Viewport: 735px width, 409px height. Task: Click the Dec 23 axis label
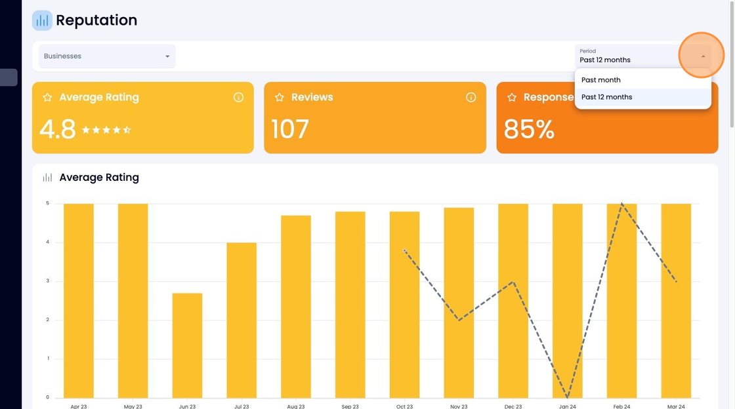[x=513, y=406]
